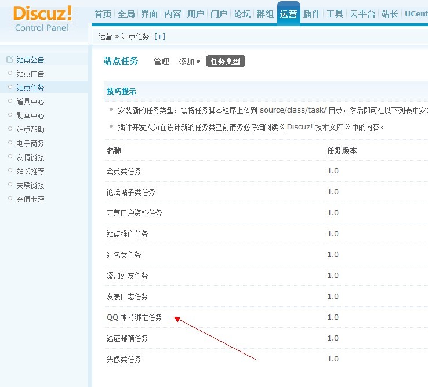Click the 运营 breadcrumb text

[x=106, y=37]
